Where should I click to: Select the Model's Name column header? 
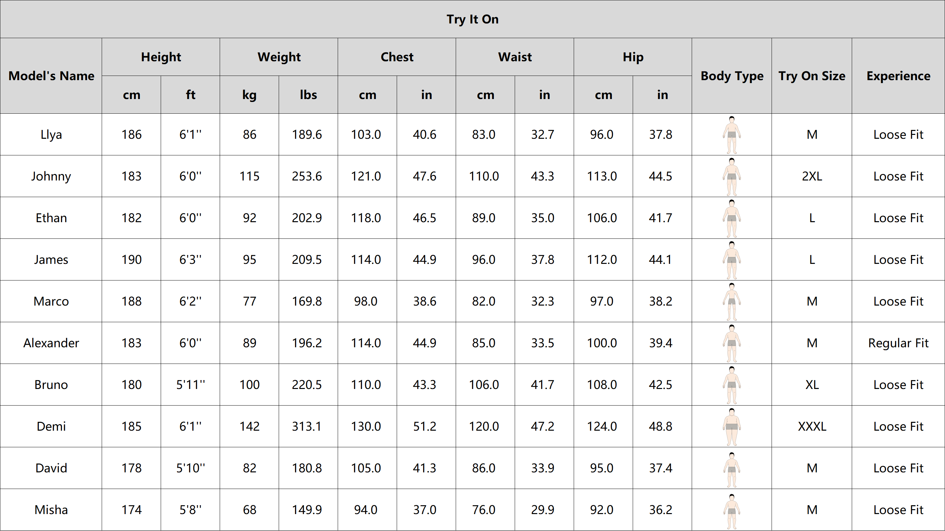coord(51,76)
